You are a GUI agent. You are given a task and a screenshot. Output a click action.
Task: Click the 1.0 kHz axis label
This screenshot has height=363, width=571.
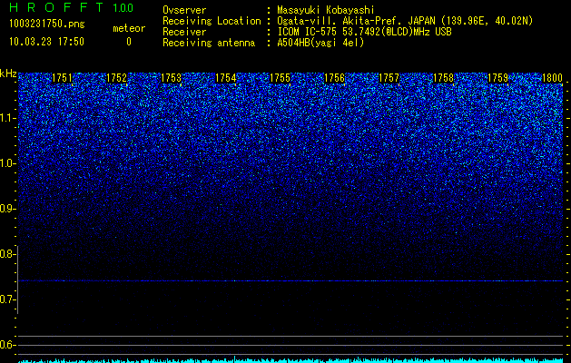pos(8,164)
